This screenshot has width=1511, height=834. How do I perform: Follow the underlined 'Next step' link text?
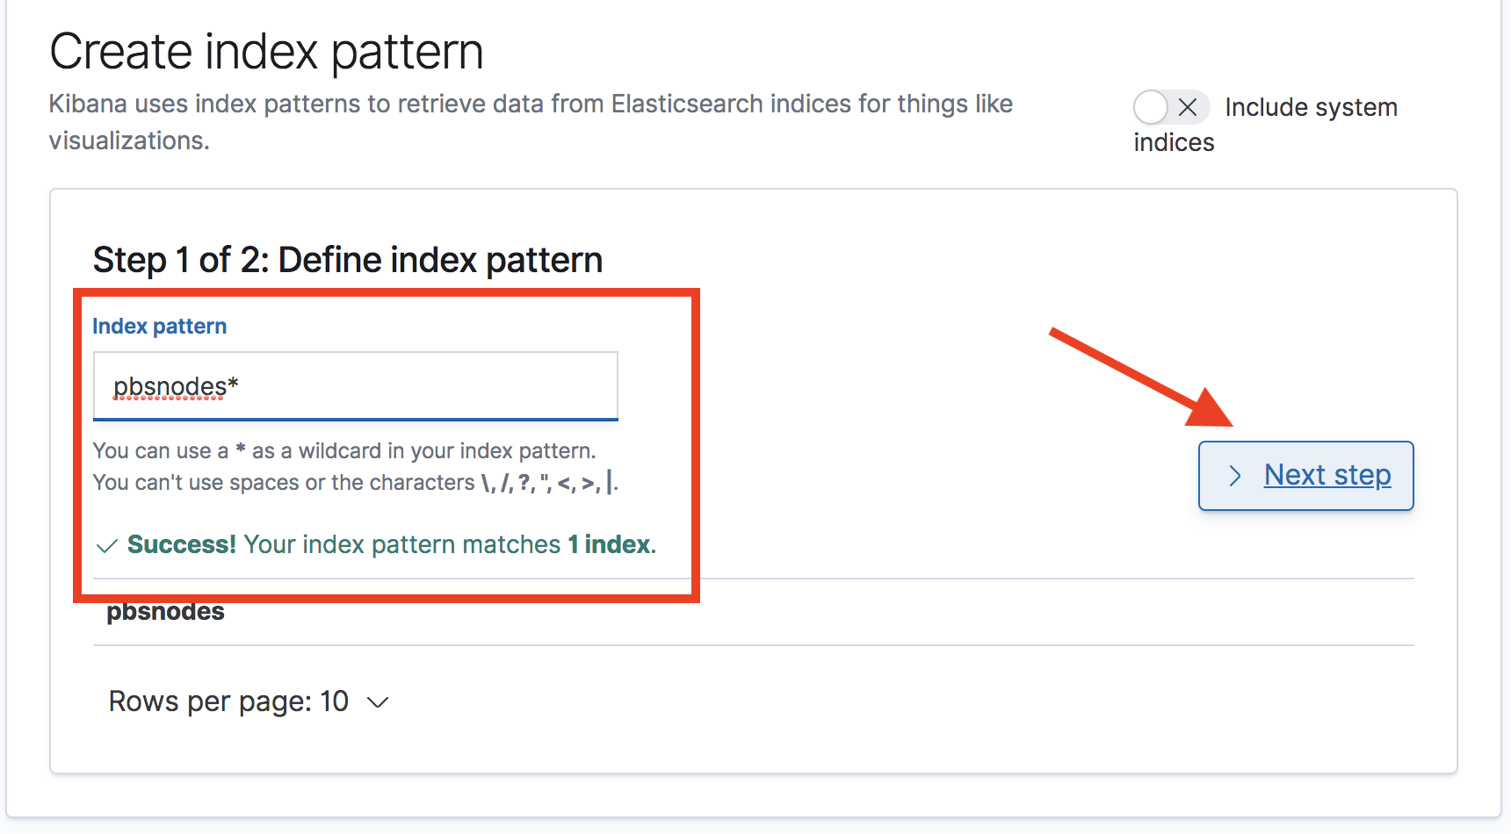pos(1327,475)
